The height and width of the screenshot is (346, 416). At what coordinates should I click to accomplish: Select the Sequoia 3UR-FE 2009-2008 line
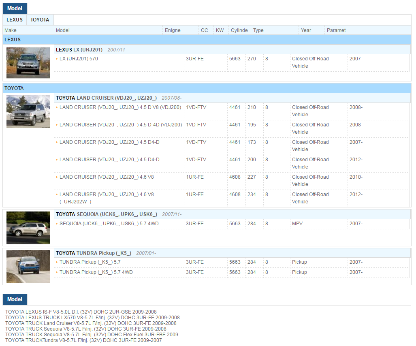tap(86, 329)
